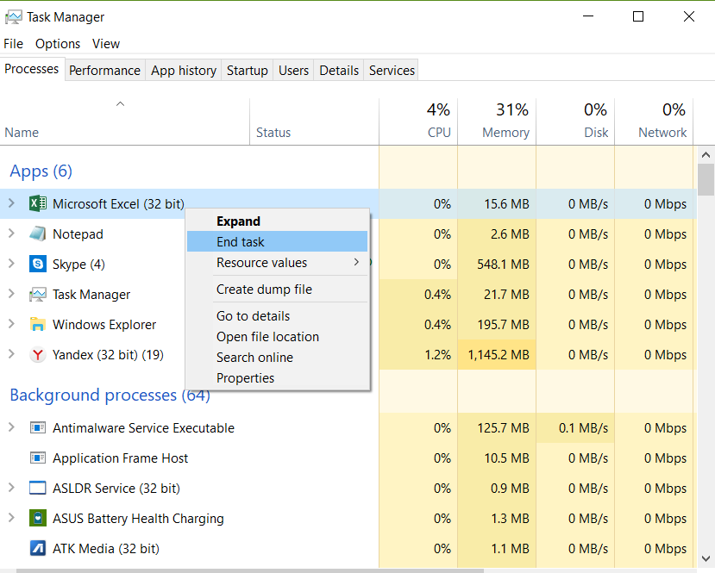Viewport: 715px width, 573px height.
Task: Click the vertical scrollbar down arrow
Action: pos(706,558)
